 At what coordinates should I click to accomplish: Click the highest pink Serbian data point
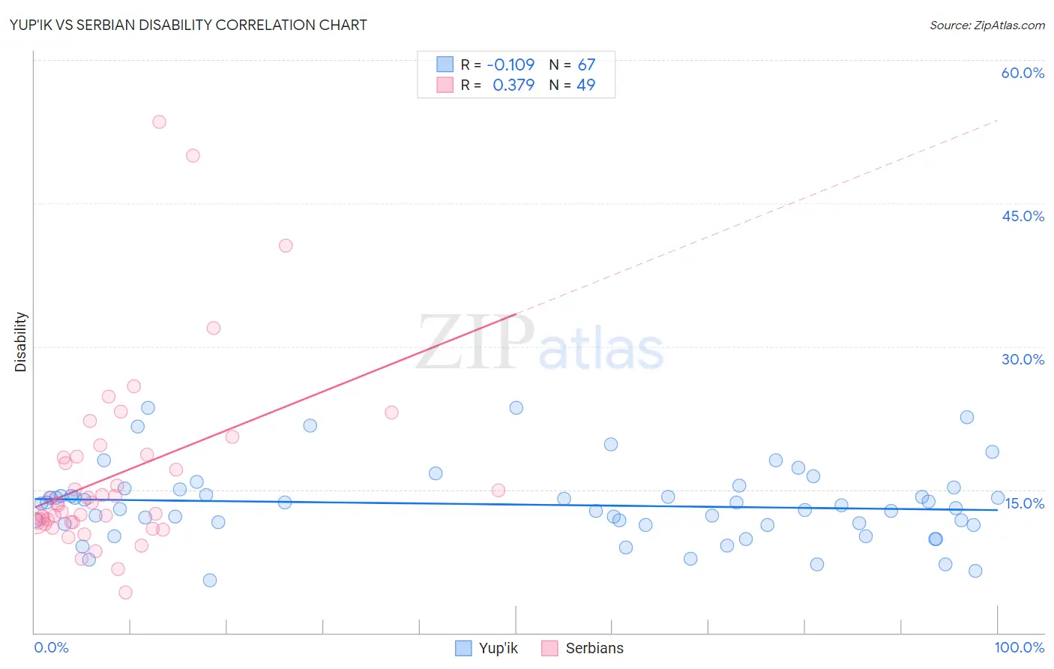(159, 121)
